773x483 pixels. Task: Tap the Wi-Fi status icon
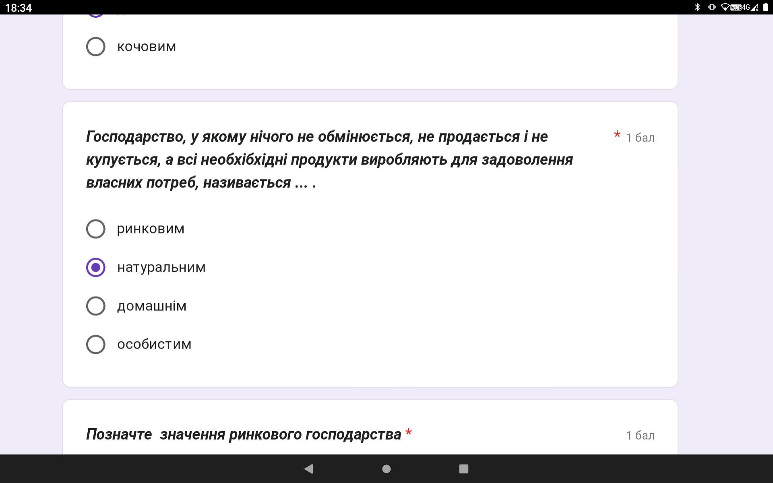725,7
